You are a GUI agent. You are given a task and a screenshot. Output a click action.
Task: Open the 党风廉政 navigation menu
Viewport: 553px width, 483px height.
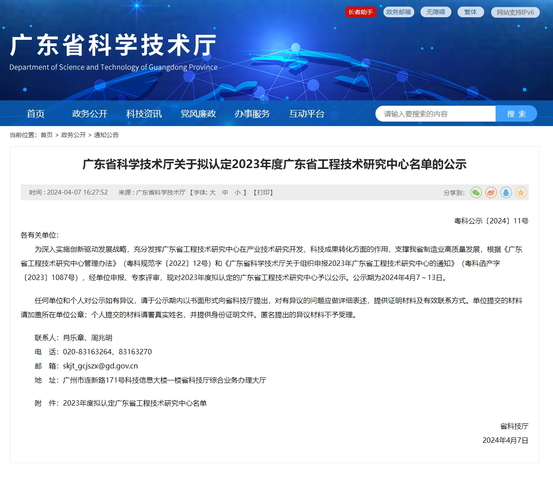pos(198,114)
